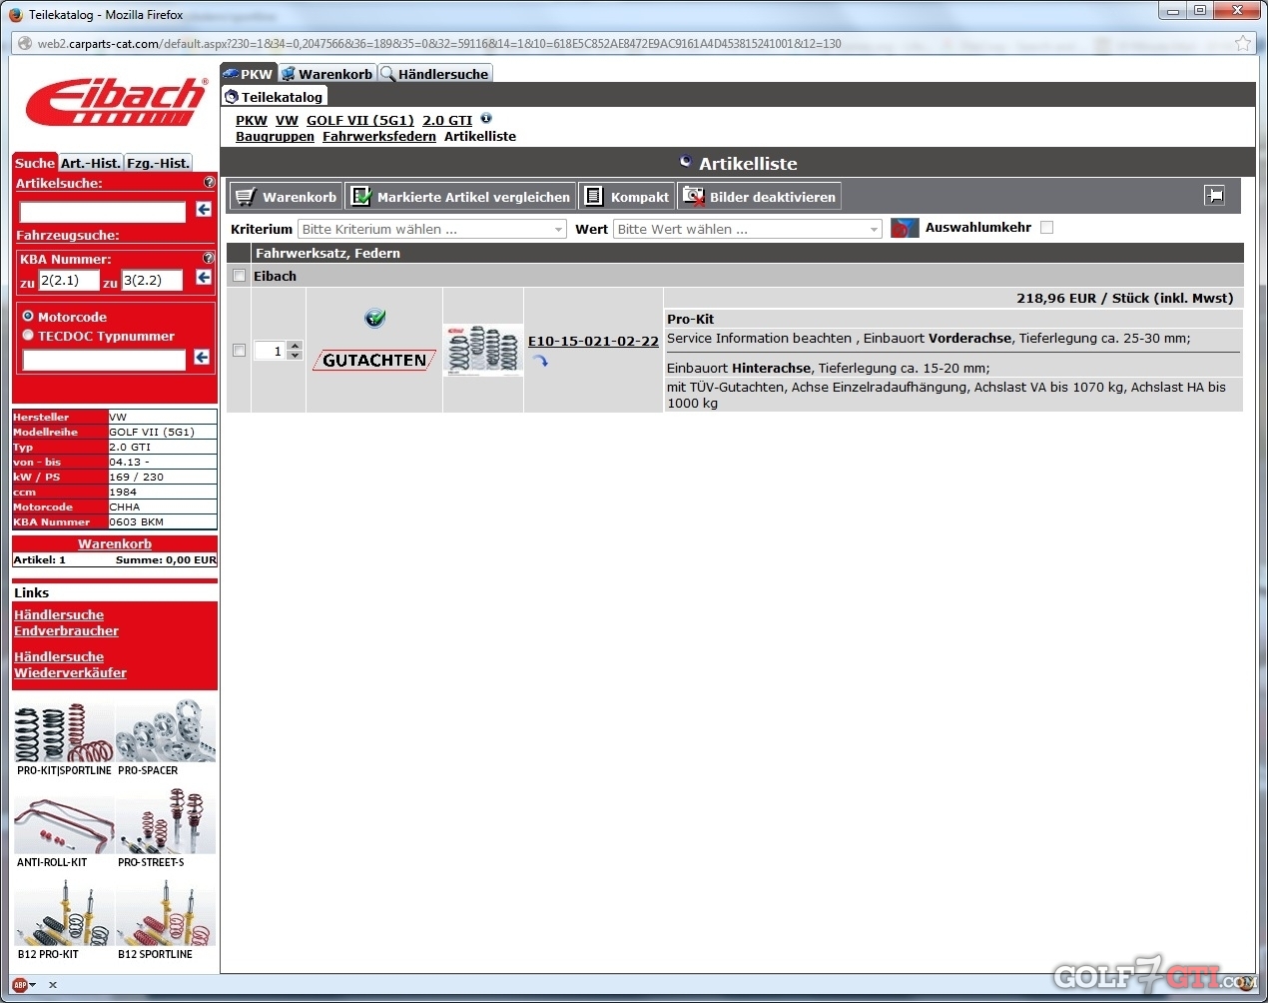Bookmark the page with the star icon
1268x1003 pixels.
tap(1243, 43)
